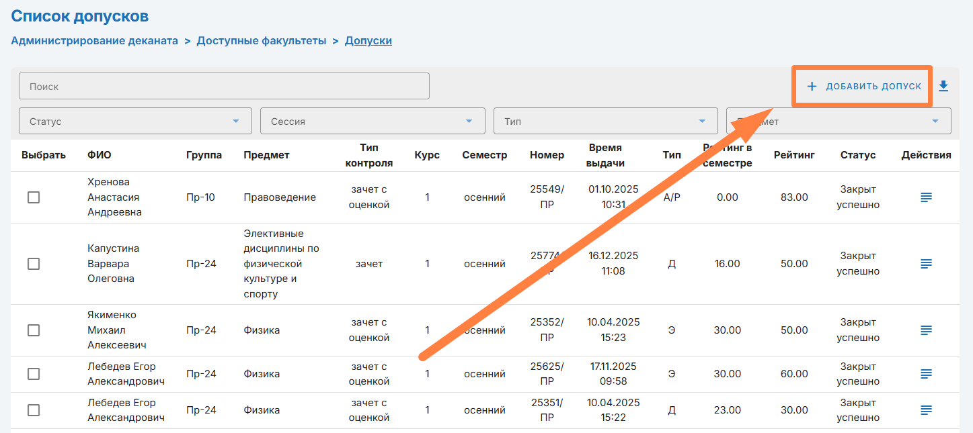
Task: Click the Рейтинг column header
Action: pos(794,155)
